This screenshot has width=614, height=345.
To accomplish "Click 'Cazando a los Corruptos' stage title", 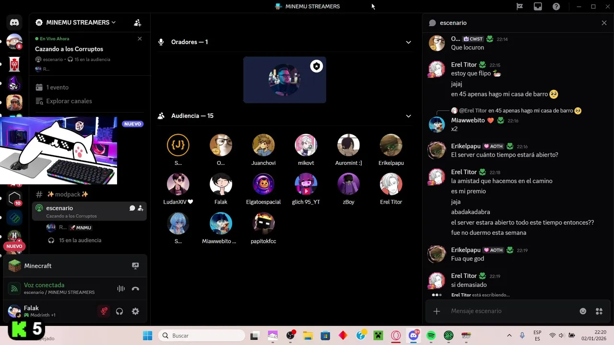I will coord(69,49).
